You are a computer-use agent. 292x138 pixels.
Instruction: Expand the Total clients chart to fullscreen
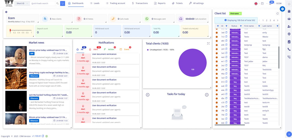pos(208,43)
